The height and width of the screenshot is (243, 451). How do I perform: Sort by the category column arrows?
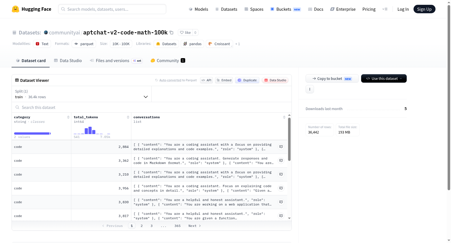point(68,117)
